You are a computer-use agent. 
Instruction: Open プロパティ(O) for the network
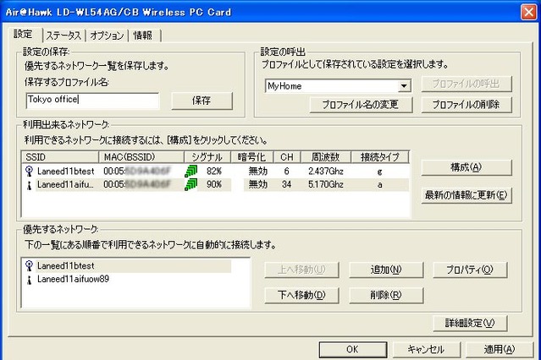(x=470, y=270)
